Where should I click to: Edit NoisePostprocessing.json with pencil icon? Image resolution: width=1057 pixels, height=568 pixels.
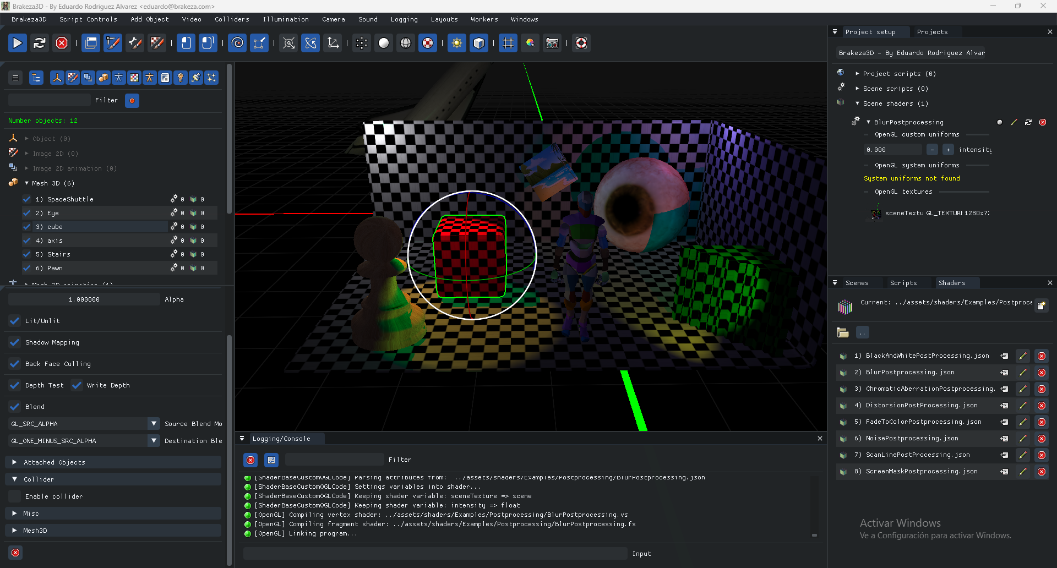[x=1022, y=439]
